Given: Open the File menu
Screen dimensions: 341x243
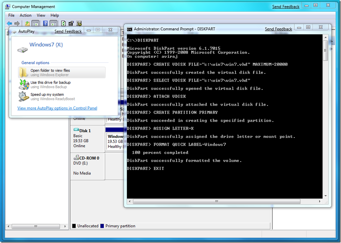Looking at the screenshot, I should tap(11, 15).
